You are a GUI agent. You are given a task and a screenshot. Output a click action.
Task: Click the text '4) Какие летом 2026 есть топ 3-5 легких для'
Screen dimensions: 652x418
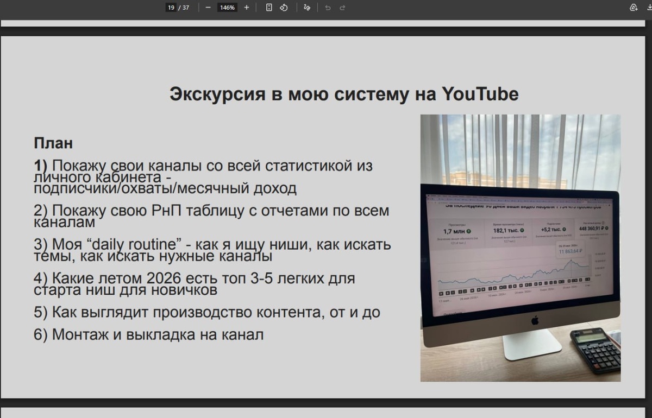pos(195,278)
